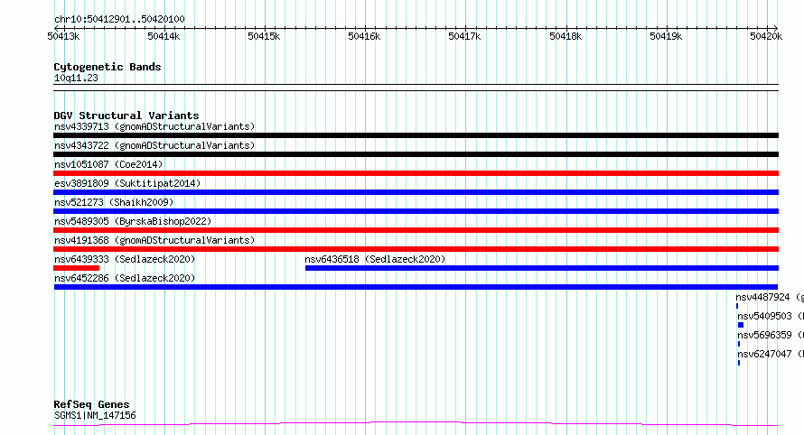
Task: Click the black bar under nsv4343722
Action: (x=416, y=154)
